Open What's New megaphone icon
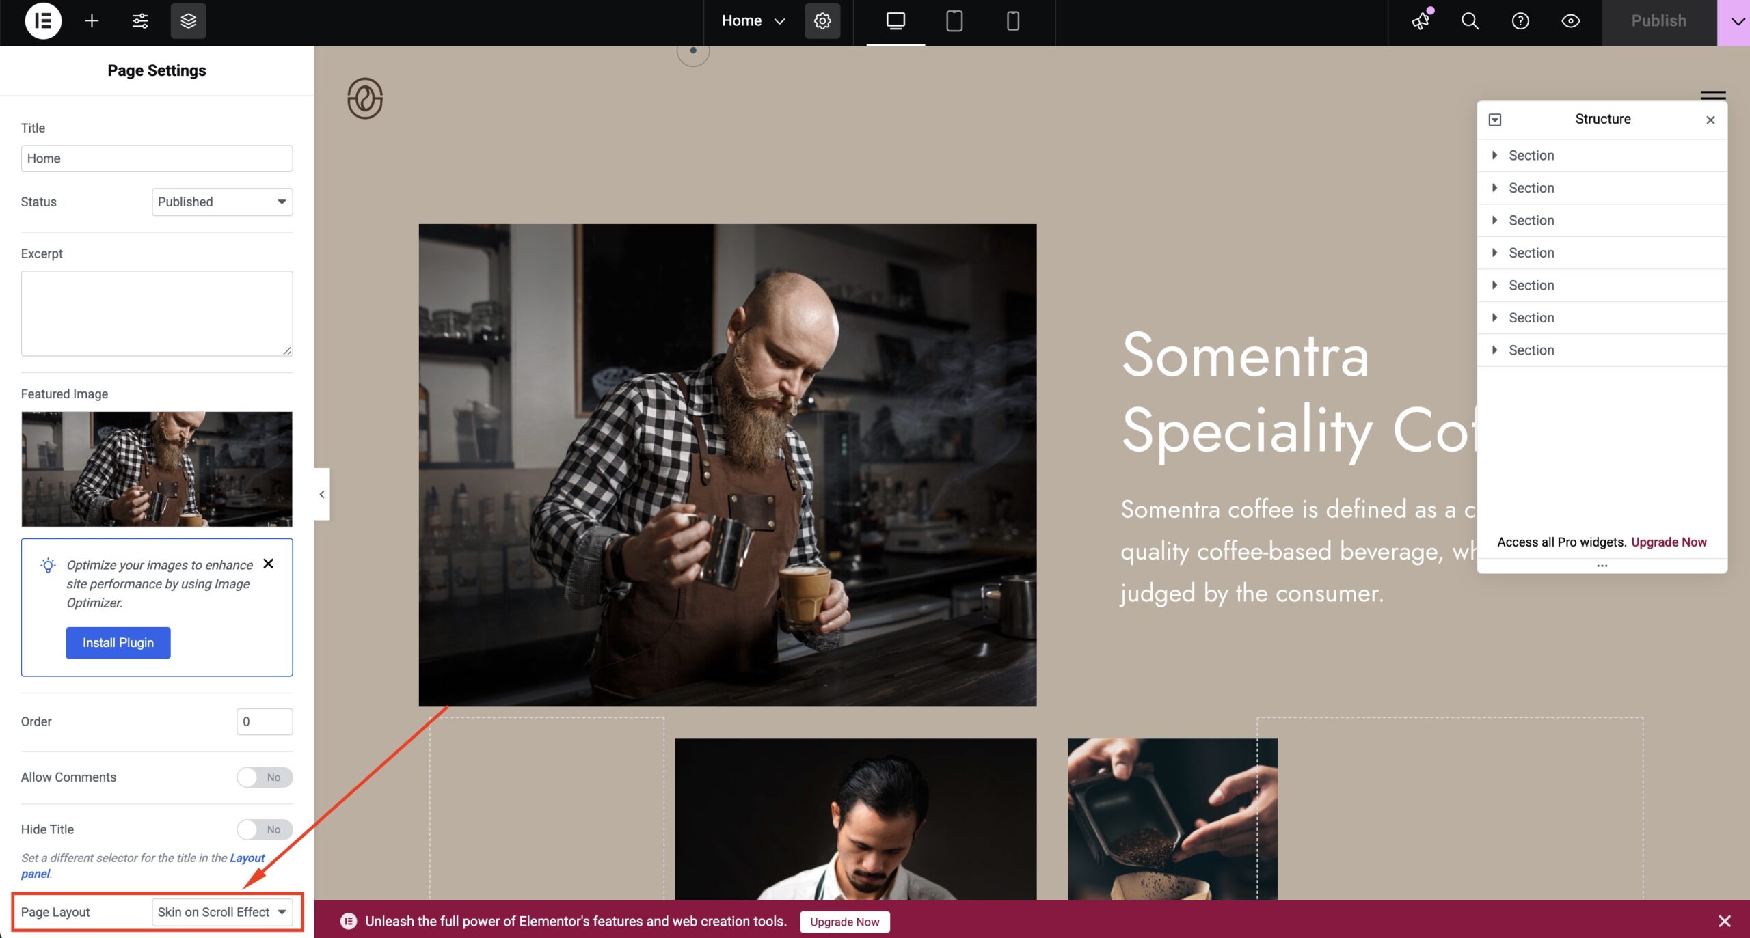 coord(1421,20)
